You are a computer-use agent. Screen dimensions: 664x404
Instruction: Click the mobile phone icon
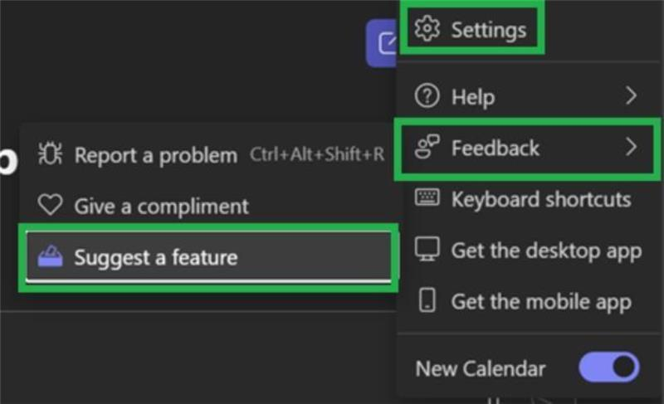coord(427,300)
